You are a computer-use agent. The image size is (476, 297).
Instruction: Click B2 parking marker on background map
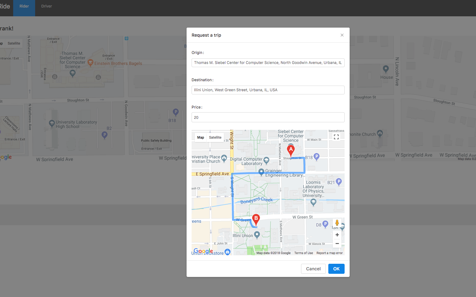point(105,135)
